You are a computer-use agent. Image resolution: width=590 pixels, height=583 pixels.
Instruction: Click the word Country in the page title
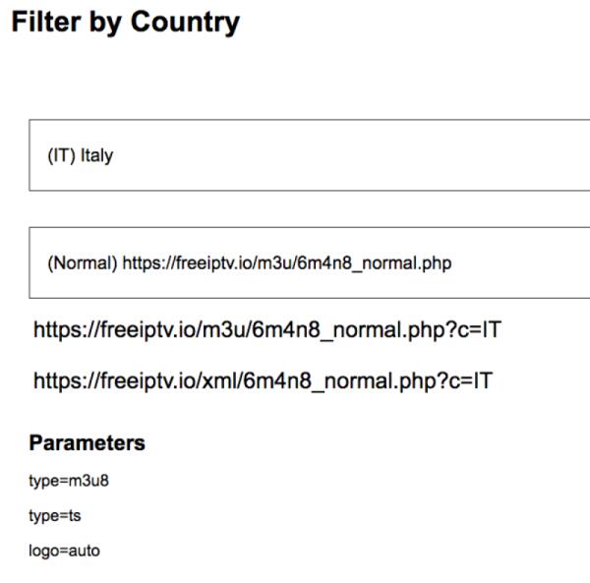point(185,22)
